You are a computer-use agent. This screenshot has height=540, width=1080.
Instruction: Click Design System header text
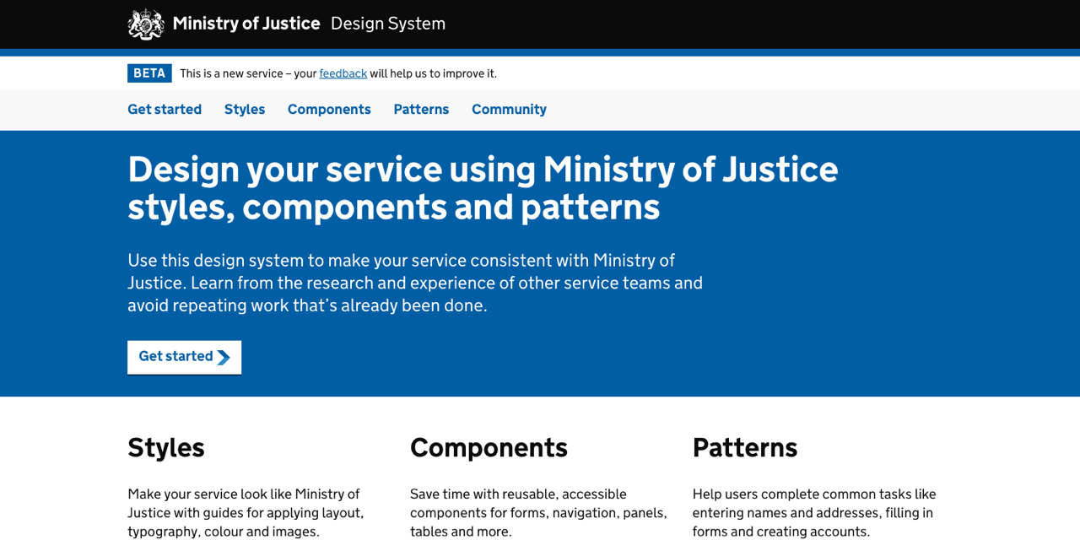click(x=388, y=24)
